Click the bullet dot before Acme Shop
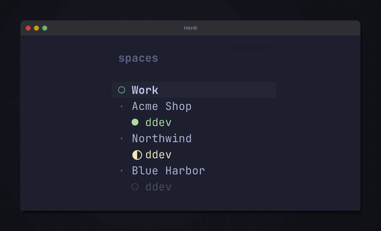Viewport: 381px width, 231px height. coord(121,106)
